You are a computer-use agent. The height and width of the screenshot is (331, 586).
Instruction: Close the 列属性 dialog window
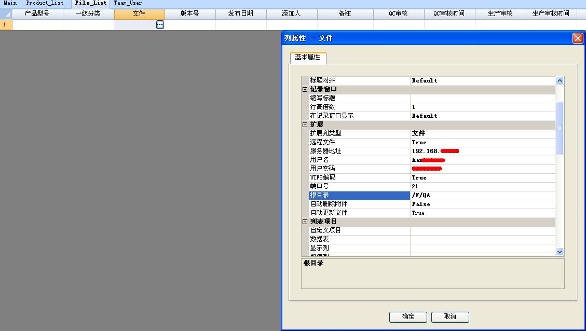[x=577, y=38]
